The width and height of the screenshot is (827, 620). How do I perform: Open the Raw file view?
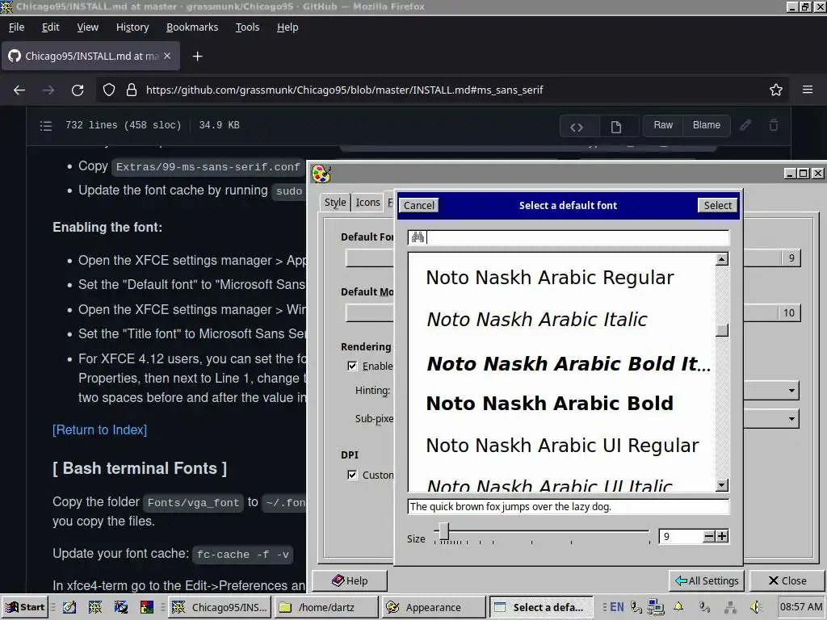[x=663, y=125]
